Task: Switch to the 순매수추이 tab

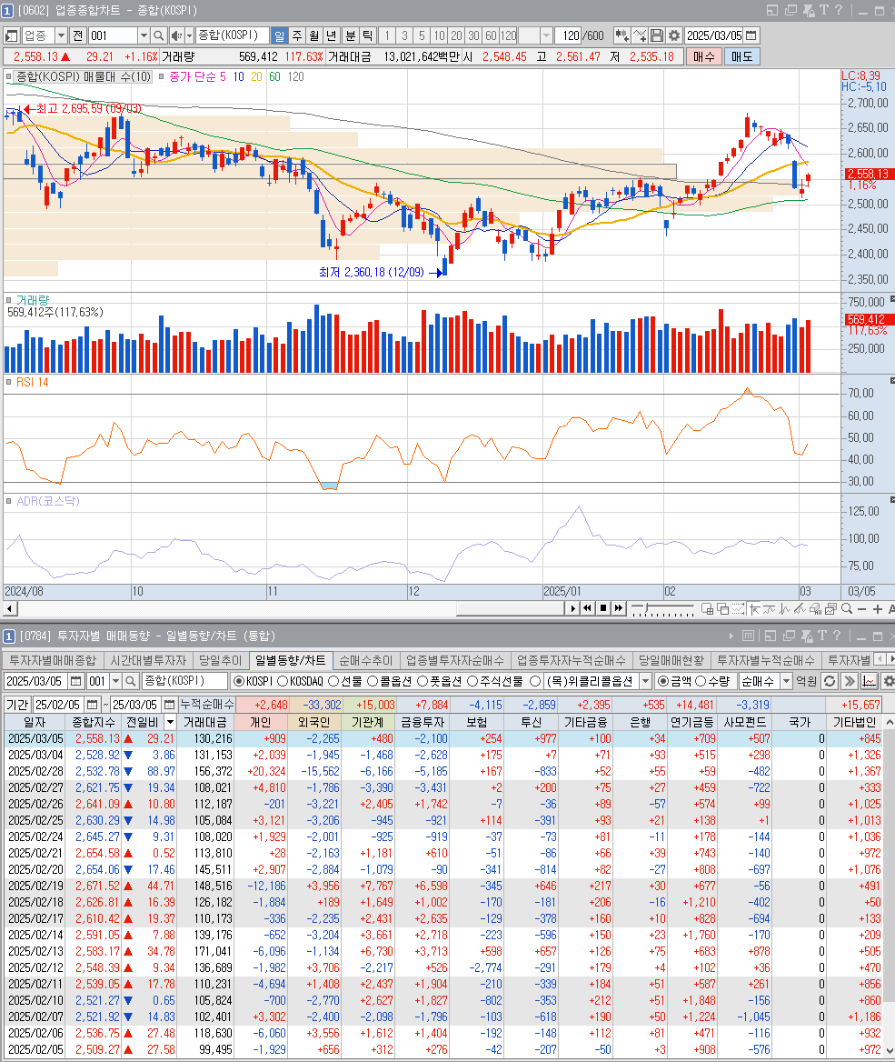Action: (x=365, y=660)
